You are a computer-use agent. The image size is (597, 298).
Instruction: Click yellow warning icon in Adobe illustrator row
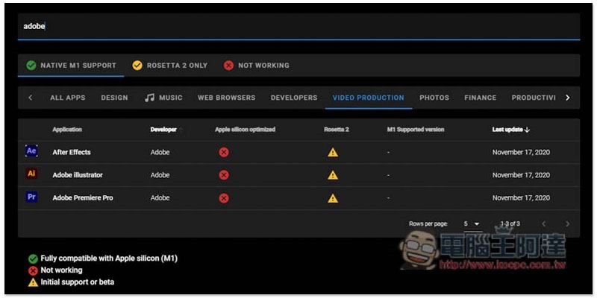click(333, 175)
